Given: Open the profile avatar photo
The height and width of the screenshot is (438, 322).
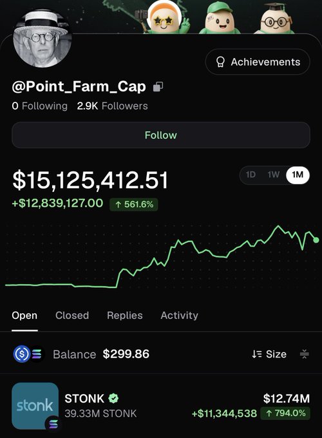Looking at the screenshot, I should coord(42,38).
